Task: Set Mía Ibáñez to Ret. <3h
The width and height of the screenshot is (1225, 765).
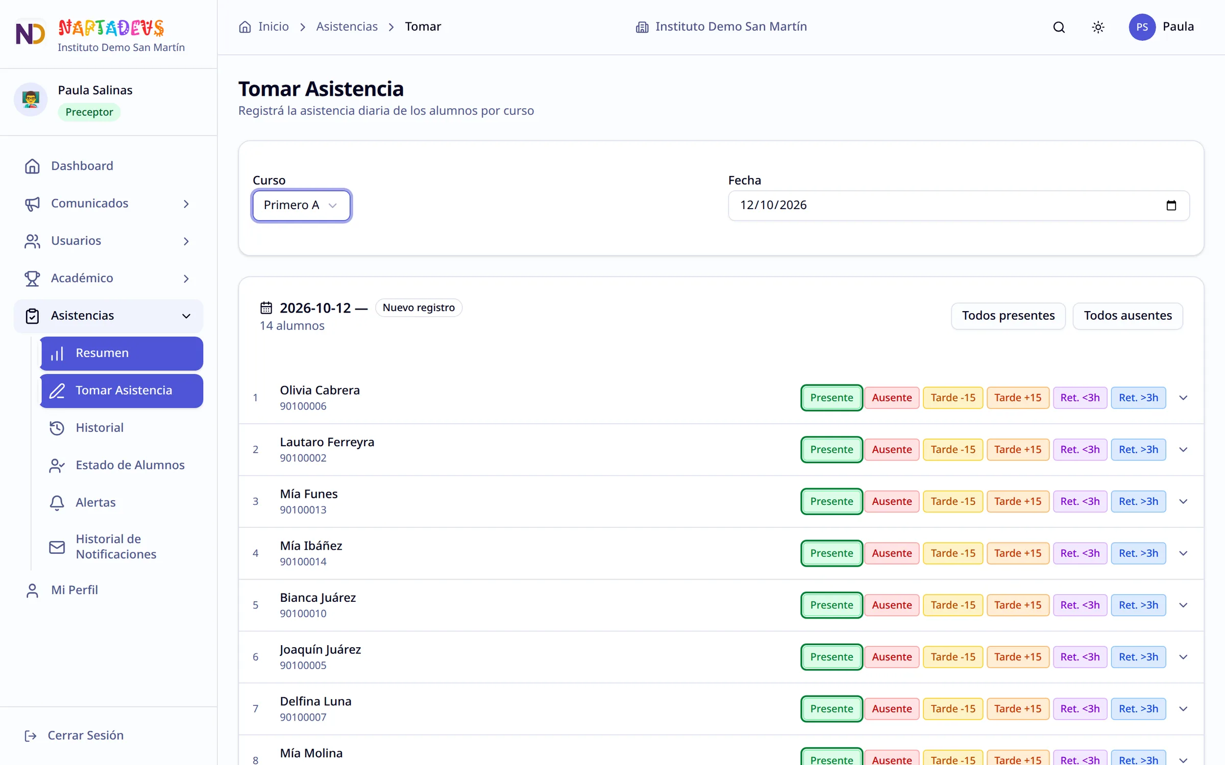Action: pos(1080,553)
